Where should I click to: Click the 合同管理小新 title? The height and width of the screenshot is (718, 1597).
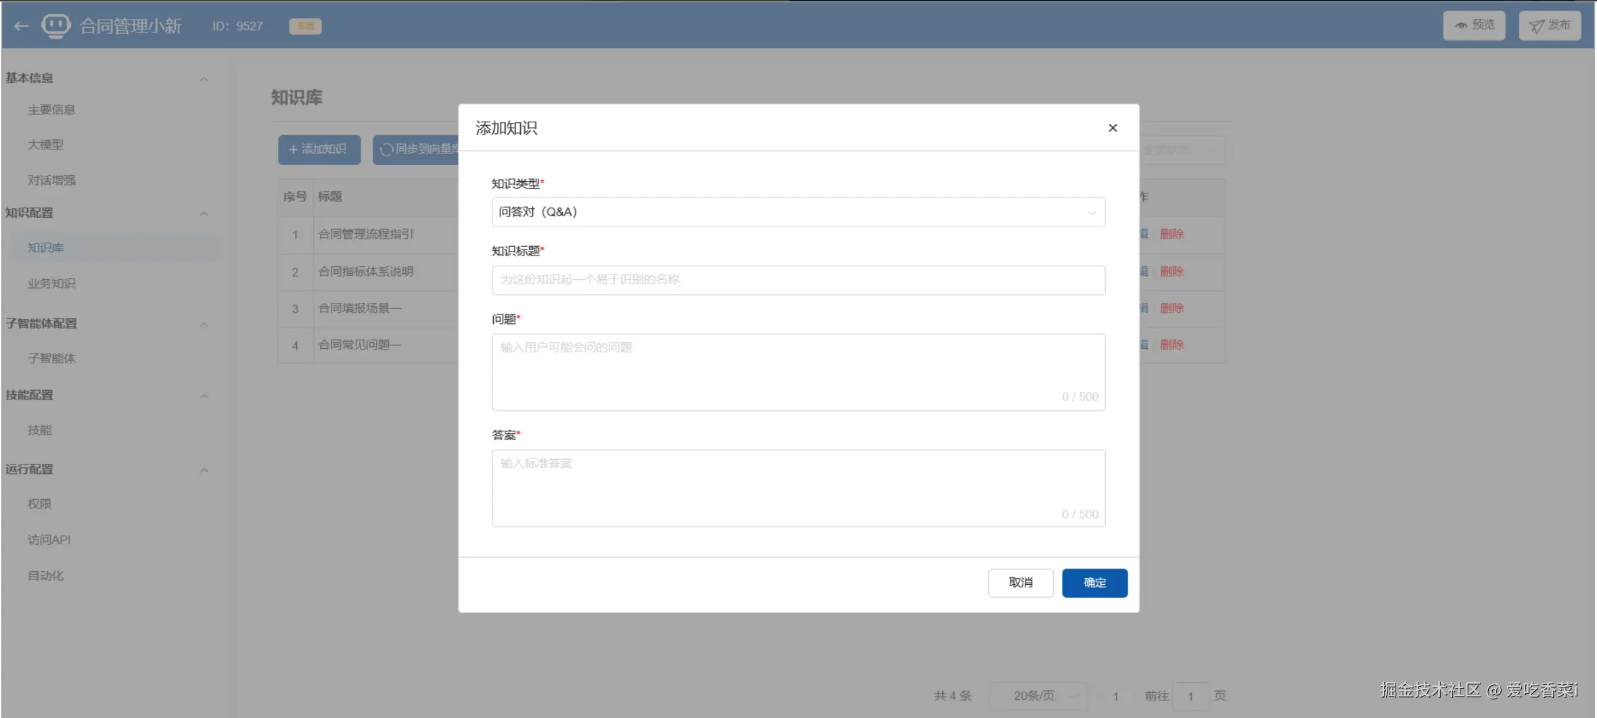pos(131,26)
